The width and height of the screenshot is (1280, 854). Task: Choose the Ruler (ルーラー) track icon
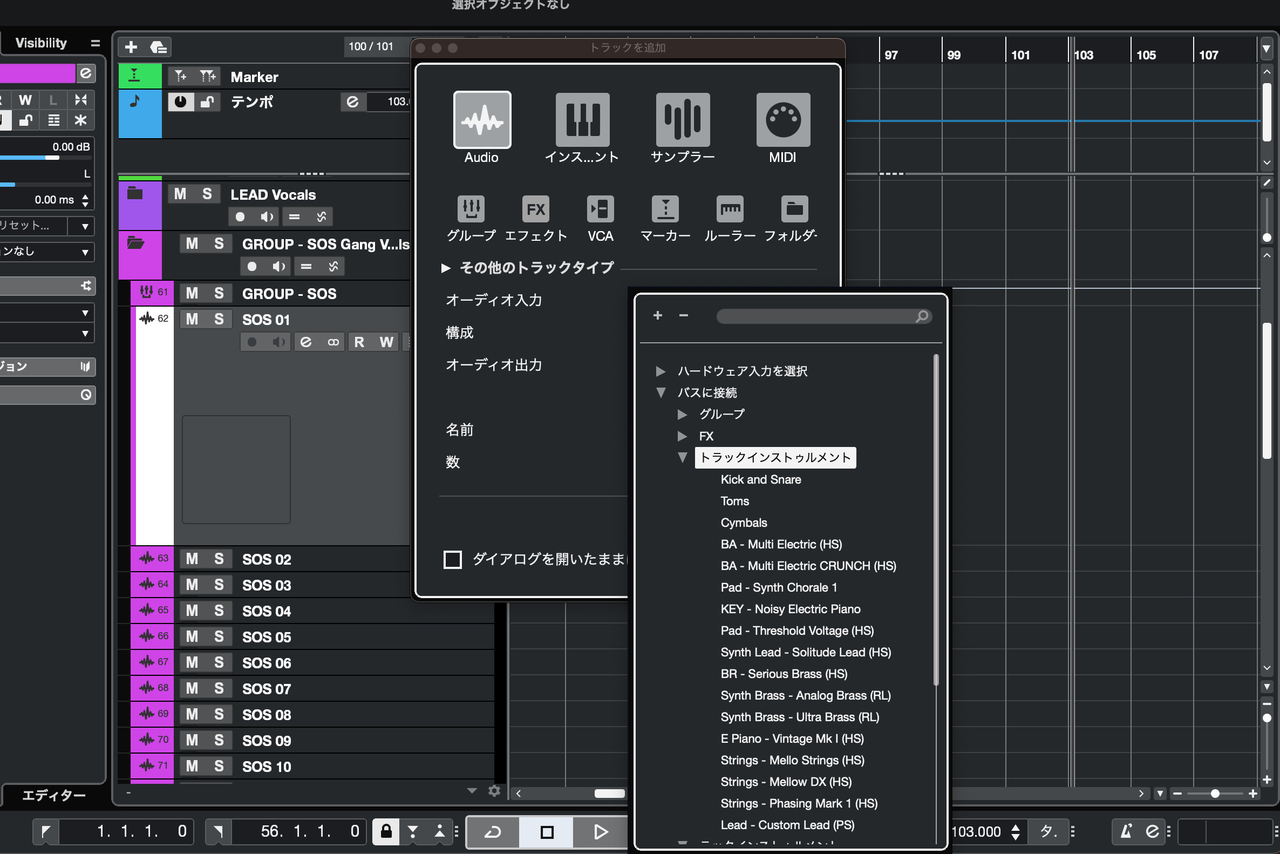(x=730, y=208)
